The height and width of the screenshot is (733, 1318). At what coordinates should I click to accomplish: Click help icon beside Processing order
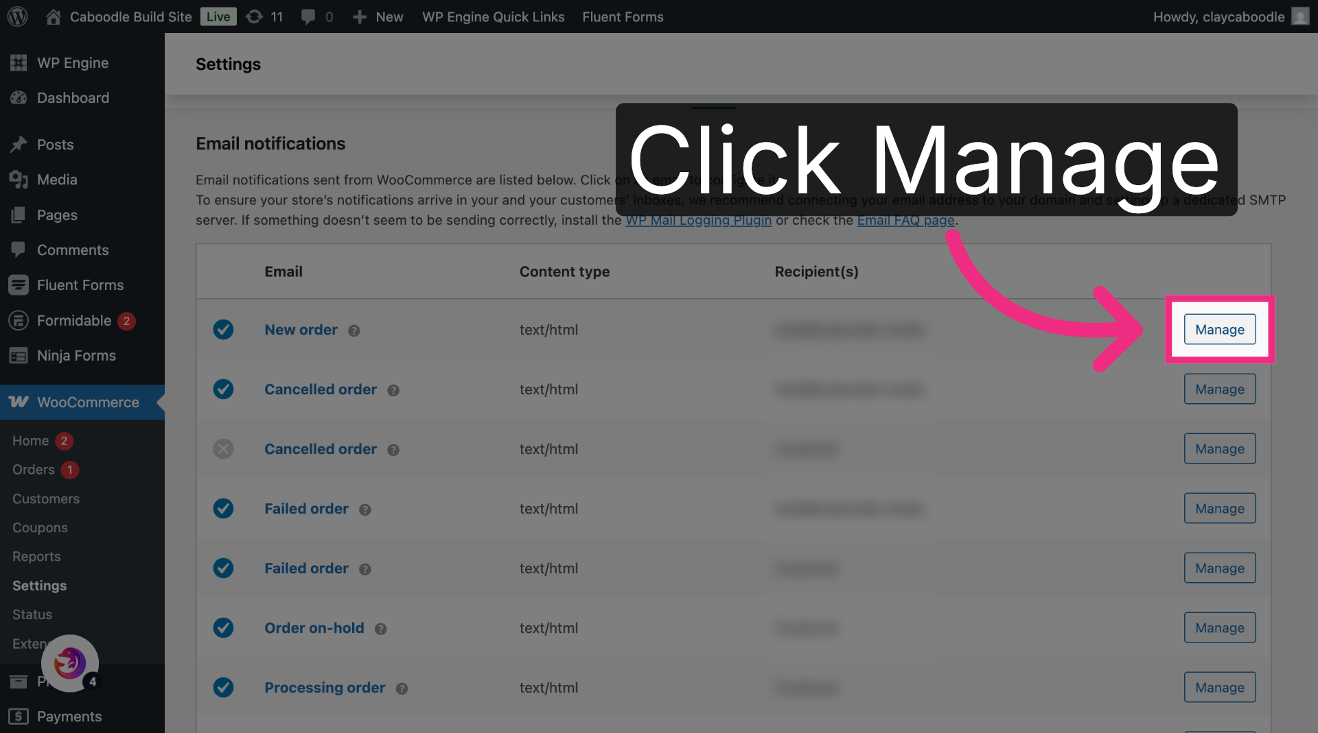(x=402, y=688)
